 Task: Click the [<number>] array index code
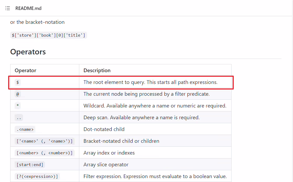44,153
